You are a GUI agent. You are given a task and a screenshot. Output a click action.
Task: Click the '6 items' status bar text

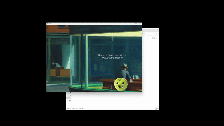(x=69, y=109)
